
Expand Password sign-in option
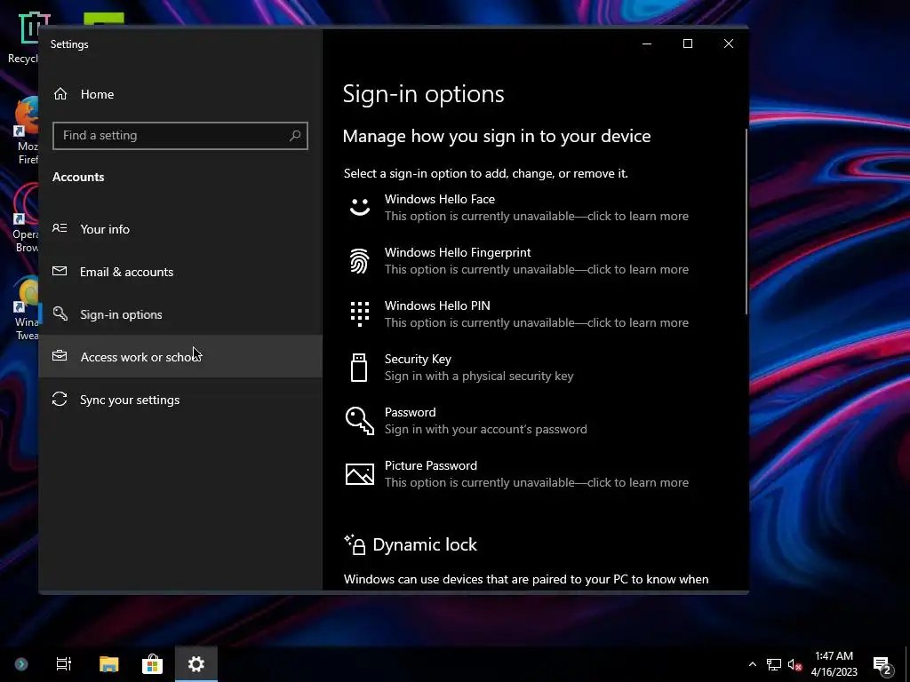click(x=534, y=421)
